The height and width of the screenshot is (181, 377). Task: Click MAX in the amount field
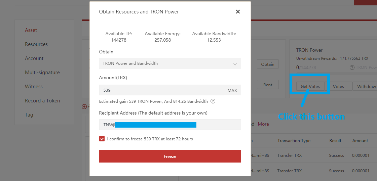click(232, 91)
